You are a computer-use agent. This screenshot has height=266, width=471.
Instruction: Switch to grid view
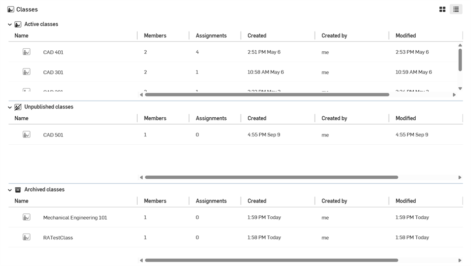coord(442,9)
